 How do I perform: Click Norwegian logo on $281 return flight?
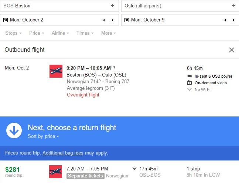tap(55, 172)
